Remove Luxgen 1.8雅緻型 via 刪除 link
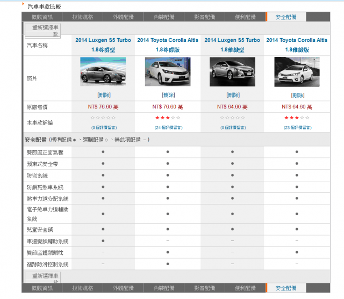The width and height of the screenshot is (344, 299). coord(233,95)
